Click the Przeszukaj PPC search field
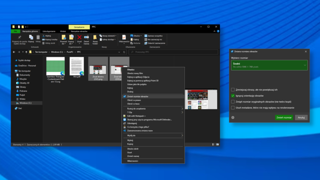Screen dimensions: 320x180 (173, 52)
